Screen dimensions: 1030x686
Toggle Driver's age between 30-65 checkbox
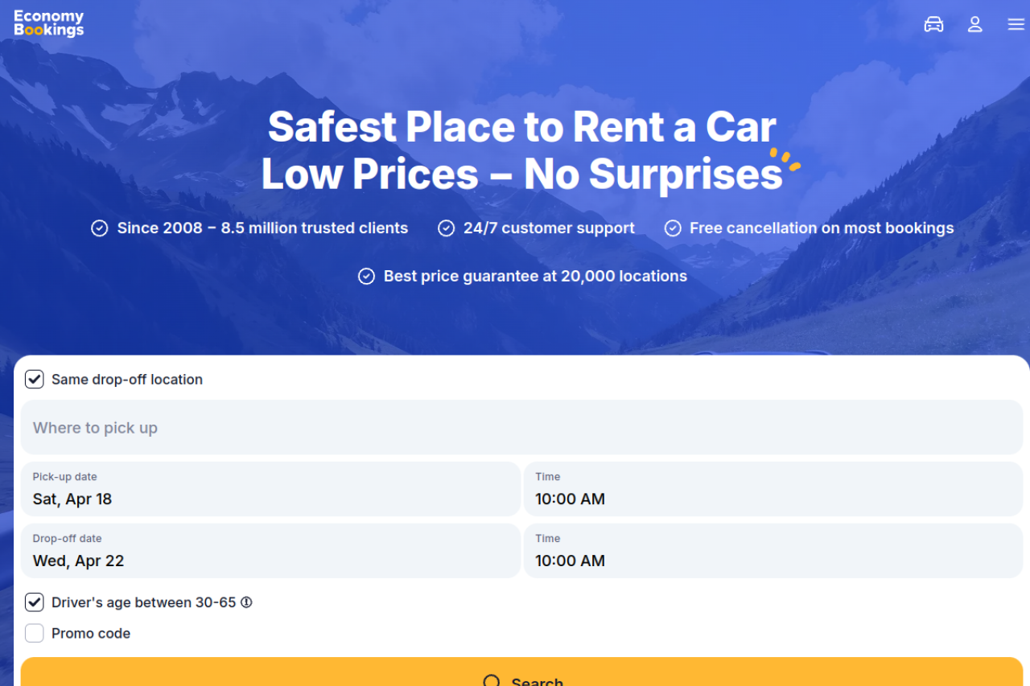pyautogui.click(x=35, y=602)
